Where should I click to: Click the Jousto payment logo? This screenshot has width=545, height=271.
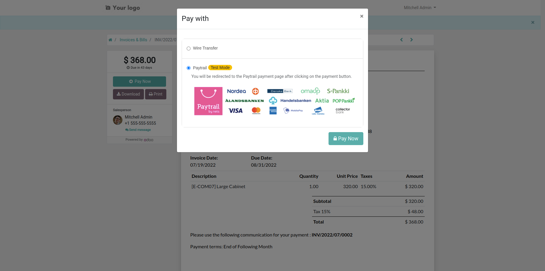(x=318, y=111)
